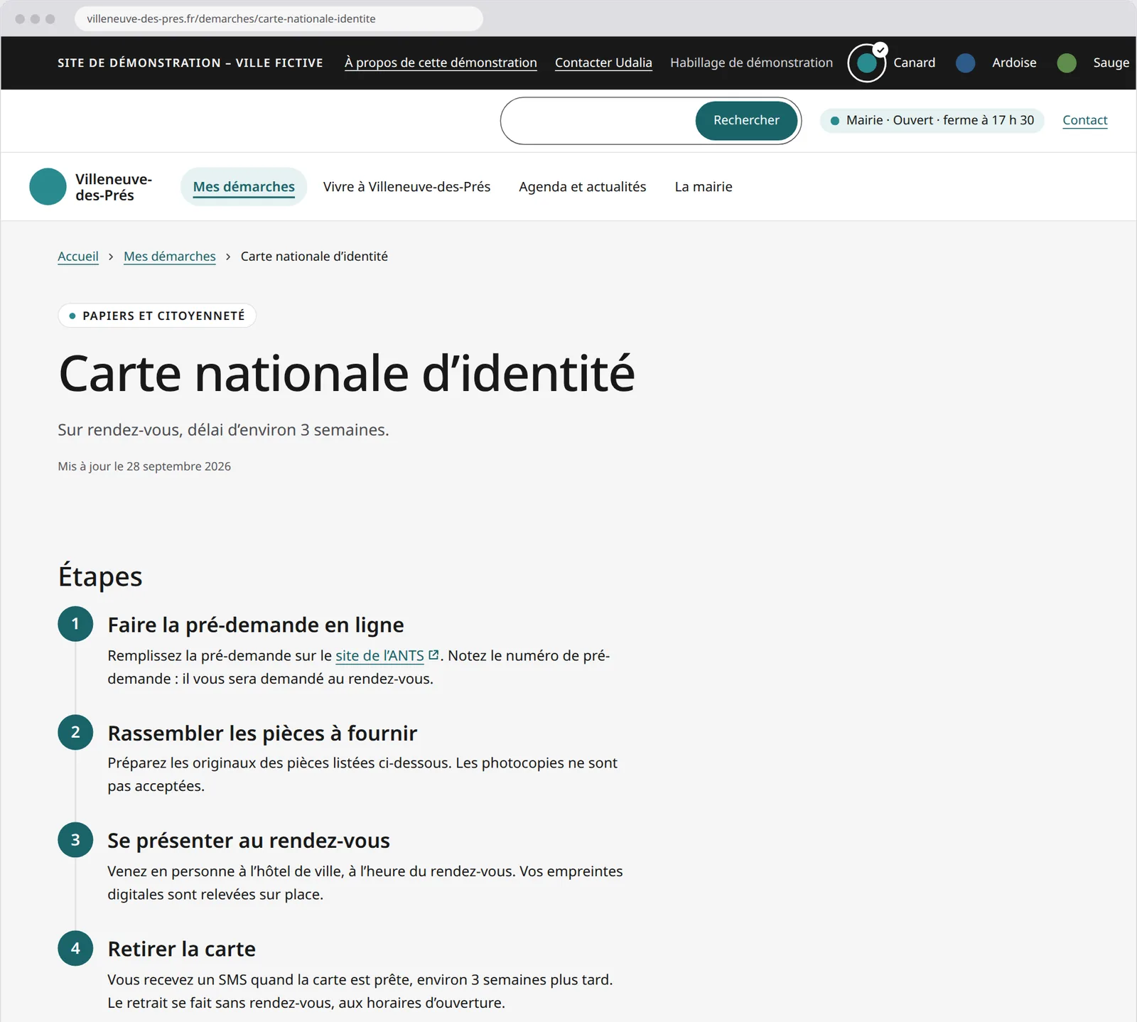Click the Villeneuve-des-Prés logo circle
Image resolution: width=1137 pixels, height=1022 pixels.
click(48, 186)
